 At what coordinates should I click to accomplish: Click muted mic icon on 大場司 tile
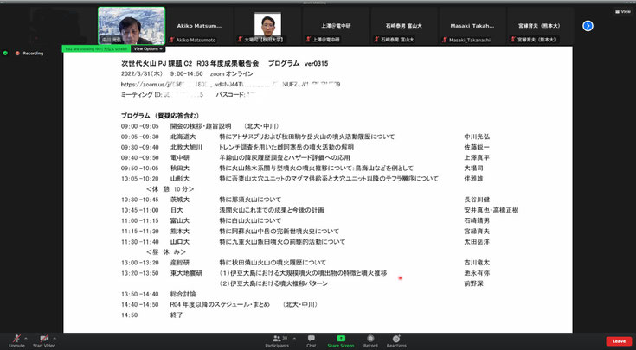point(241,40)
